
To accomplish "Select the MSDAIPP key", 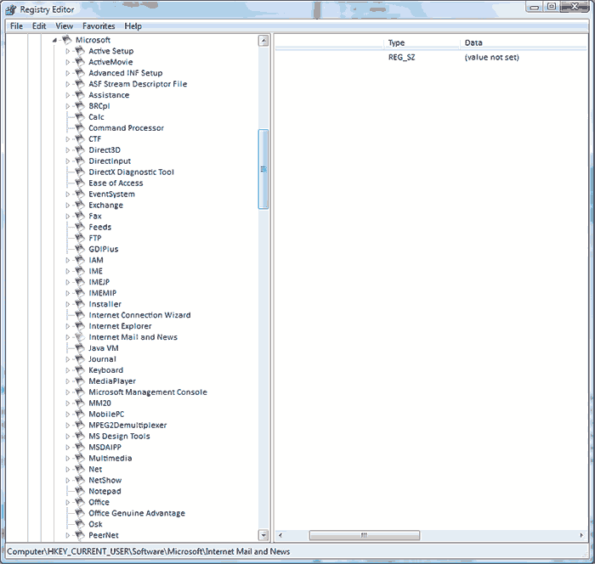I will (105, 447).
